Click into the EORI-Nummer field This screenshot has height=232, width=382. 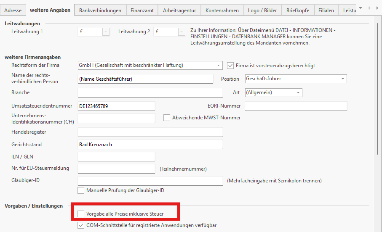click(x=296, y=106)
